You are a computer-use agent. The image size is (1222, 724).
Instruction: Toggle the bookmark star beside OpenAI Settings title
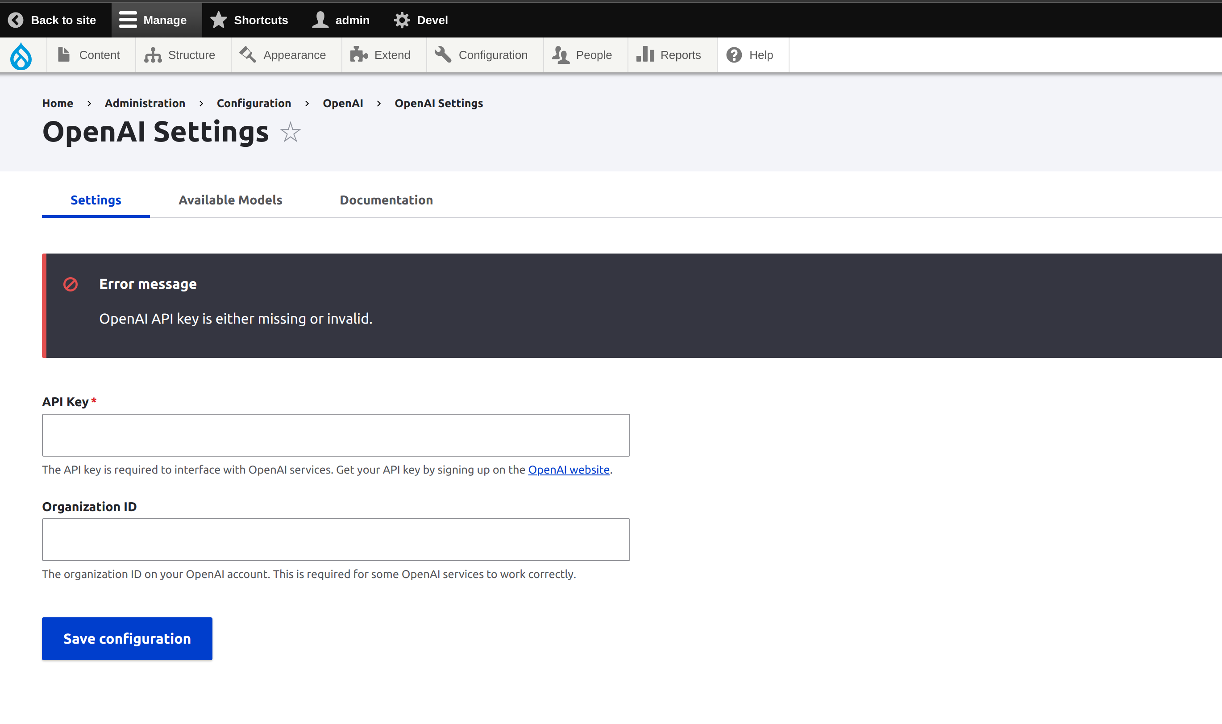[x=289, y=132]
